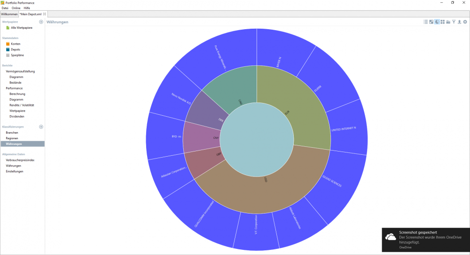Open Regionen classification

coord(12,138)
